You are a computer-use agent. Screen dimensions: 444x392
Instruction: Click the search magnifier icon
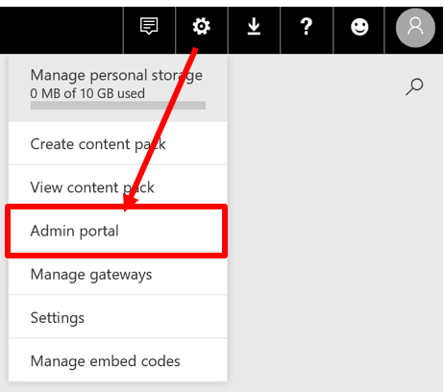414,86
